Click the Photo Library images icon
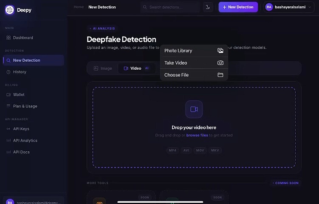This screenshot has height=204, width=319. [220, 51]
